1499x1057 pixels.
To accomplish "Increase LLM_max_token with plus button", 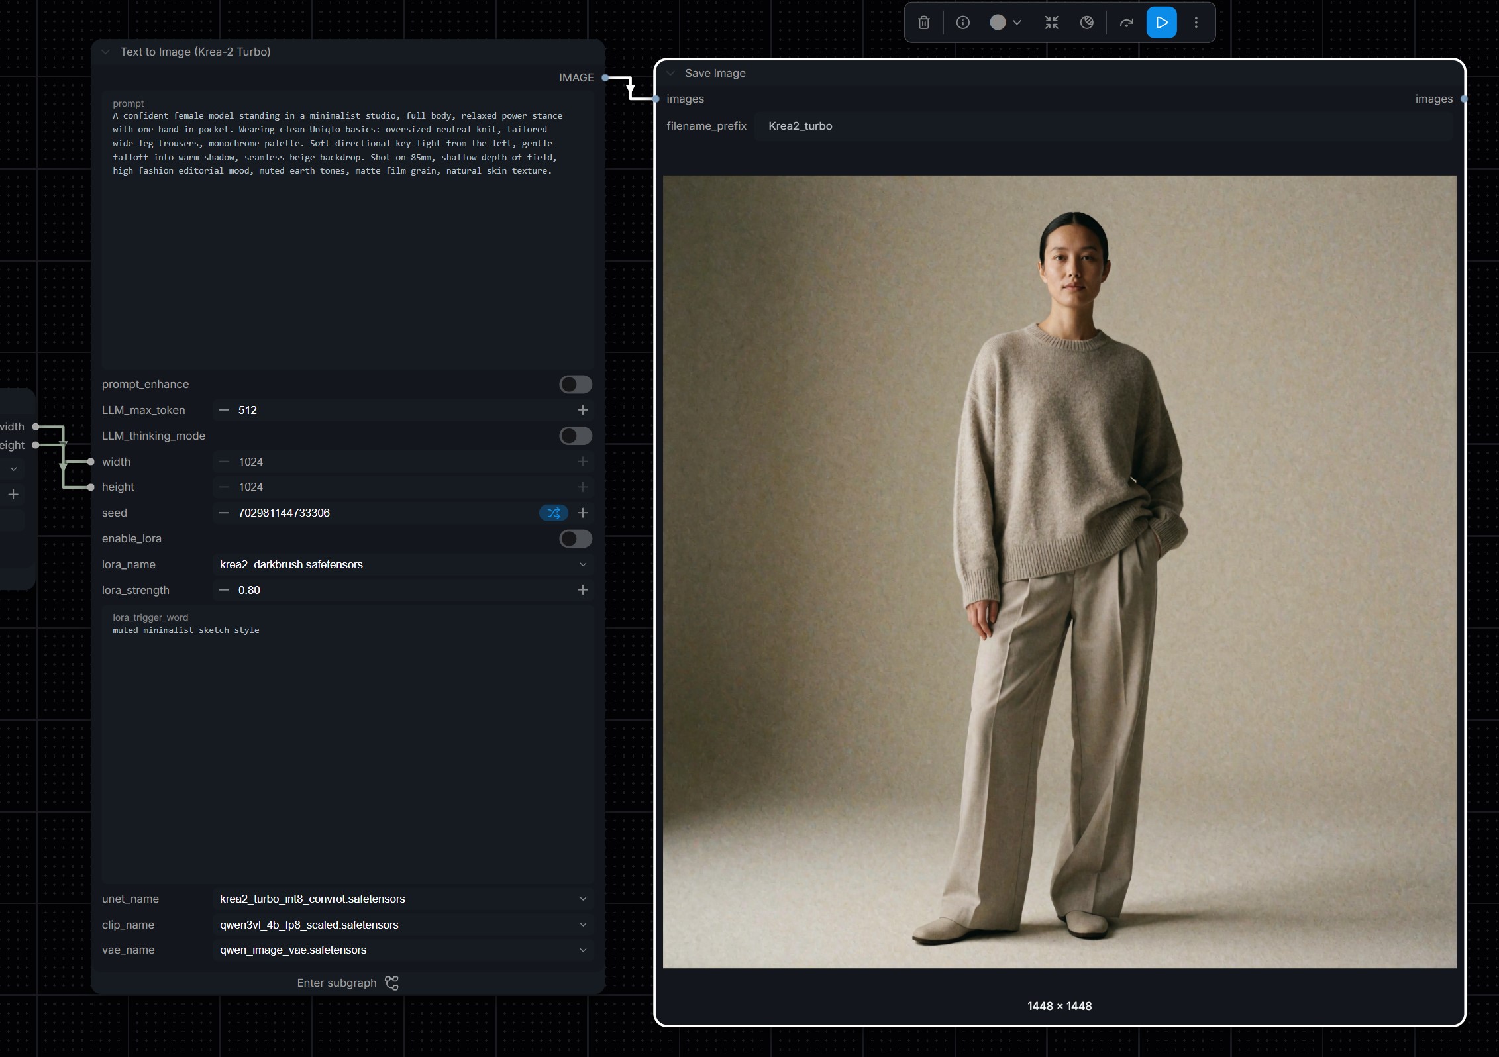I will tap(583, 410).
